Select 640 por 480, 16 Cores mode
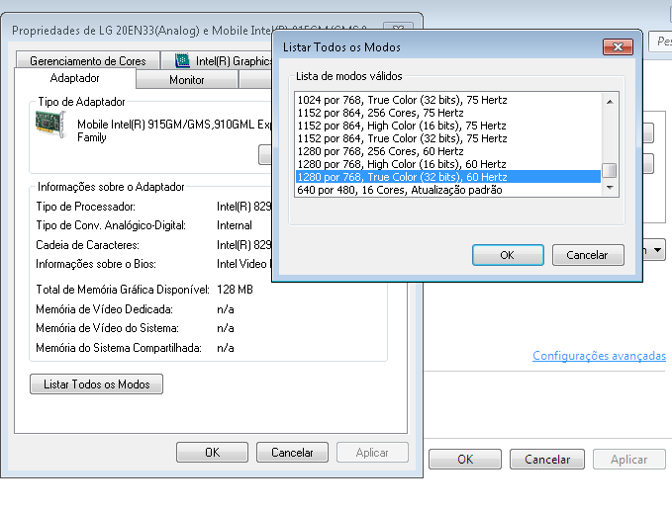This screenshot has width=672, height=511. (x=448, y=190)
